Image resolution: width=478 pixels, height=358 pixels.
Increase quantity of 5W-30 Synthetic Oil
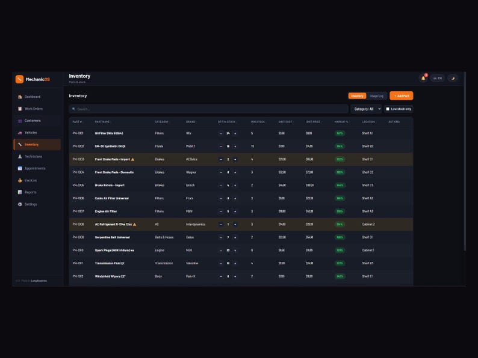pyautogui.click(x=235, y=147)
